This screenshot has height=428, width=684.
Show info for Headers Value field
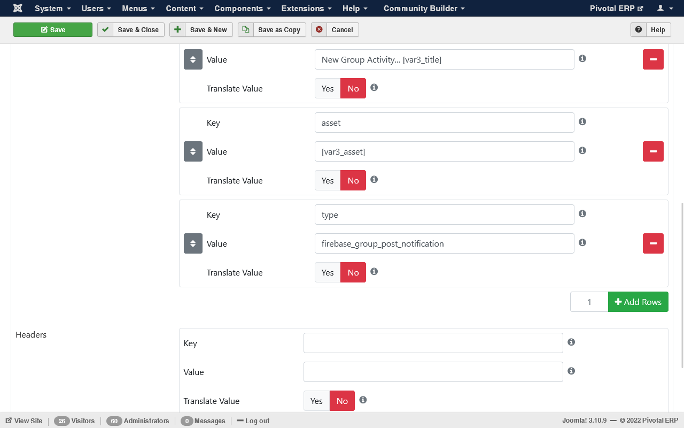point(571,371)
